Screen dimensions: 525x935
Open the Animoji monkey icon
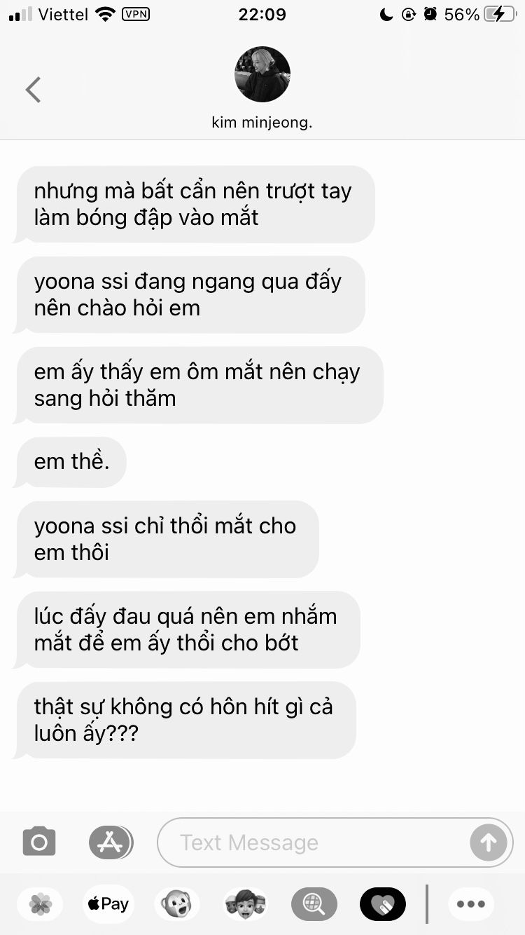click(176, 904)
